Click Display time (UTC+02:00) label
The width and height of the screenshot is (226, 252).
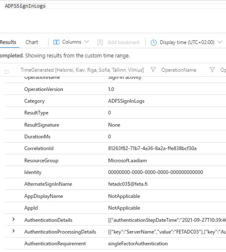(x=187, y=42)
